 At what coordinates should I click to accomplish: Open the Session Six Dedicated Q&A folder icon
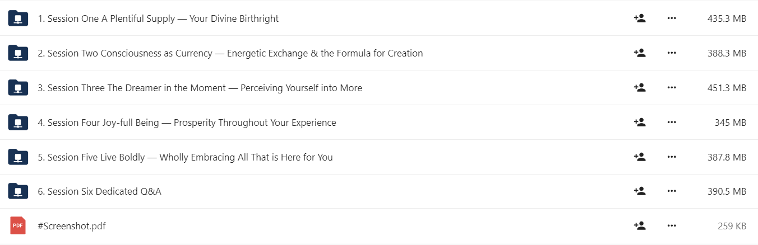(18, 191)
